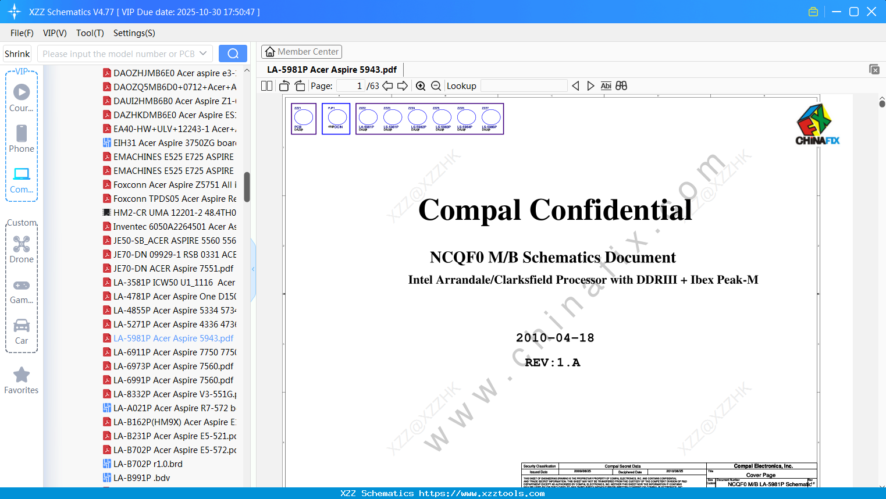Click the file list vertical scrollbar thumb
The height and width of the screenshot is (499, 886).
pos(247,187)
